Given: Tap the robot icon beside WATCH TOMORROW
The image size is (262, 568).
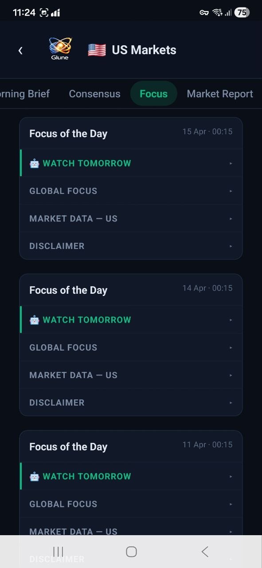Looking at the screenshot, I should [x=34, y=163].
